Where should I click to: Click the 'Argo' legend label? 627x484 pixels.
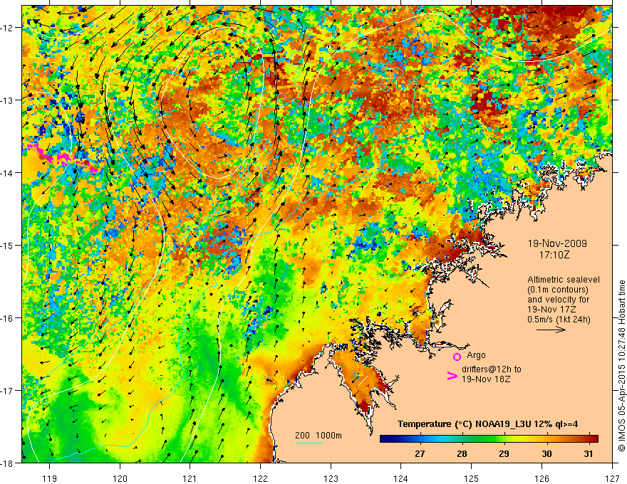pos(476,355)
